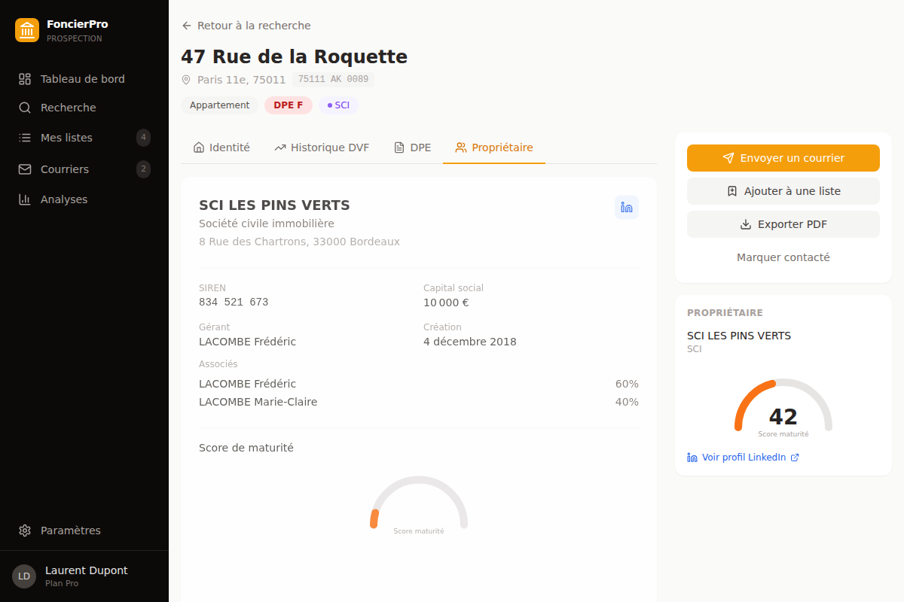Click the 60% associate share
The height and width of the screenshot is (602, 904).
click(x=627, y=384)
